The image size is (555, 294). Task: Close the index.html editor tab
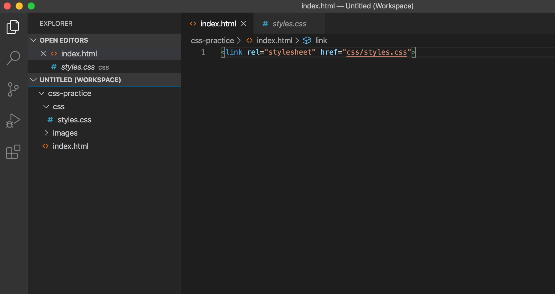point(243,23)
